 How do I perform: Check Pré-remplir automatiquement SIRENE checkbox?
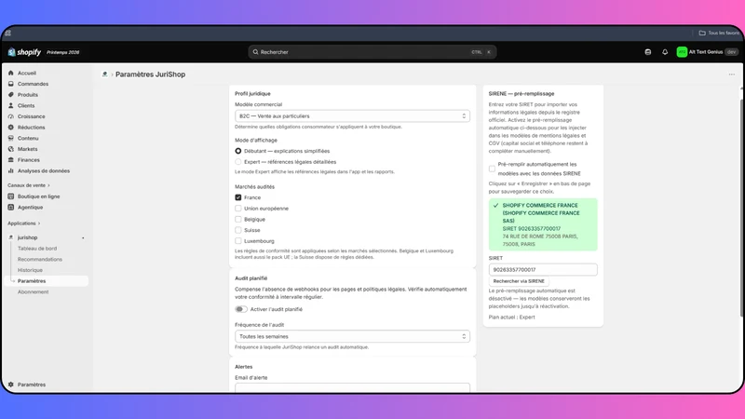[x=492, y=169]
